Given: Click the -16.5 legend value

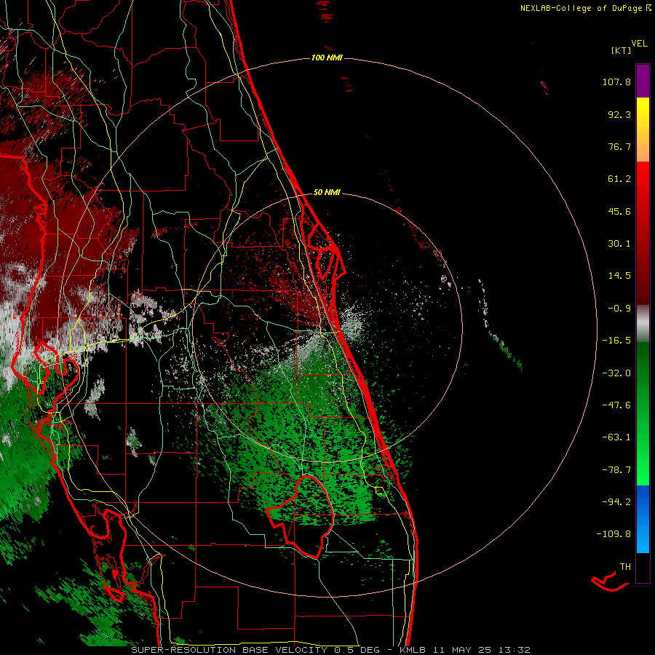Looking at the screenshot, I should 616,341.
